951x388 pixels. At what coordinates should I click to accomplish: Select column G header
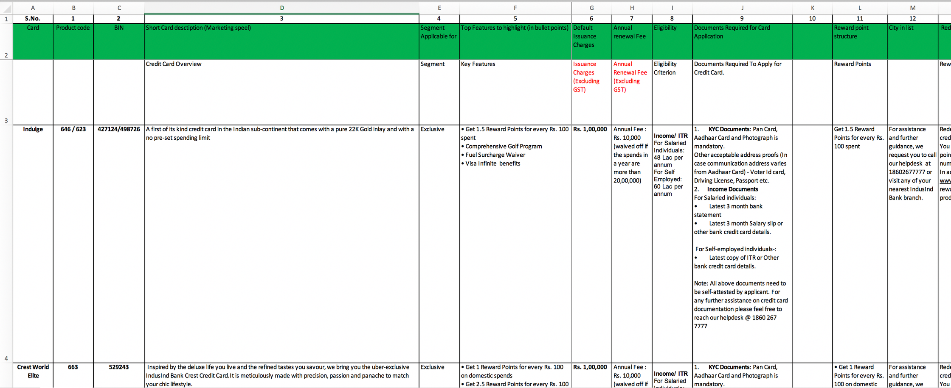592,8
